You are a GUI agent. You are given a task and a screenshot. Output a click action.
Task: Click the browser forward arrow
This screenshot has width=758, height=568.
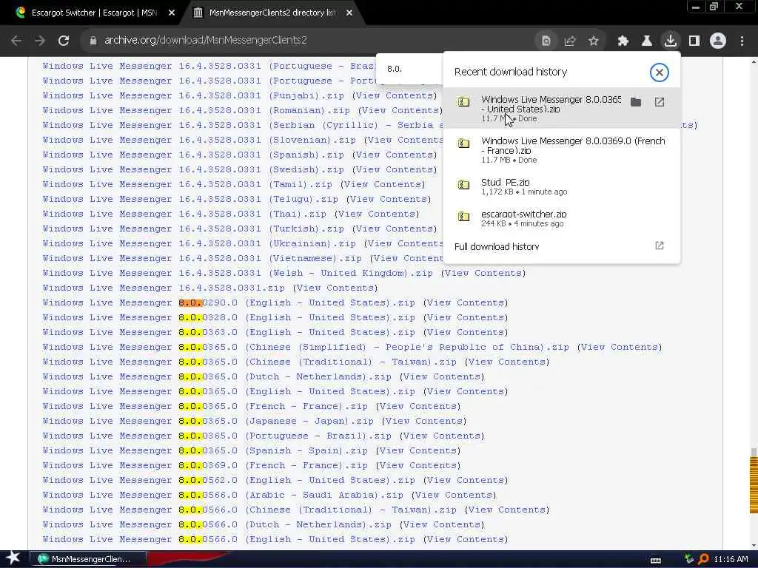click(40, 41)
